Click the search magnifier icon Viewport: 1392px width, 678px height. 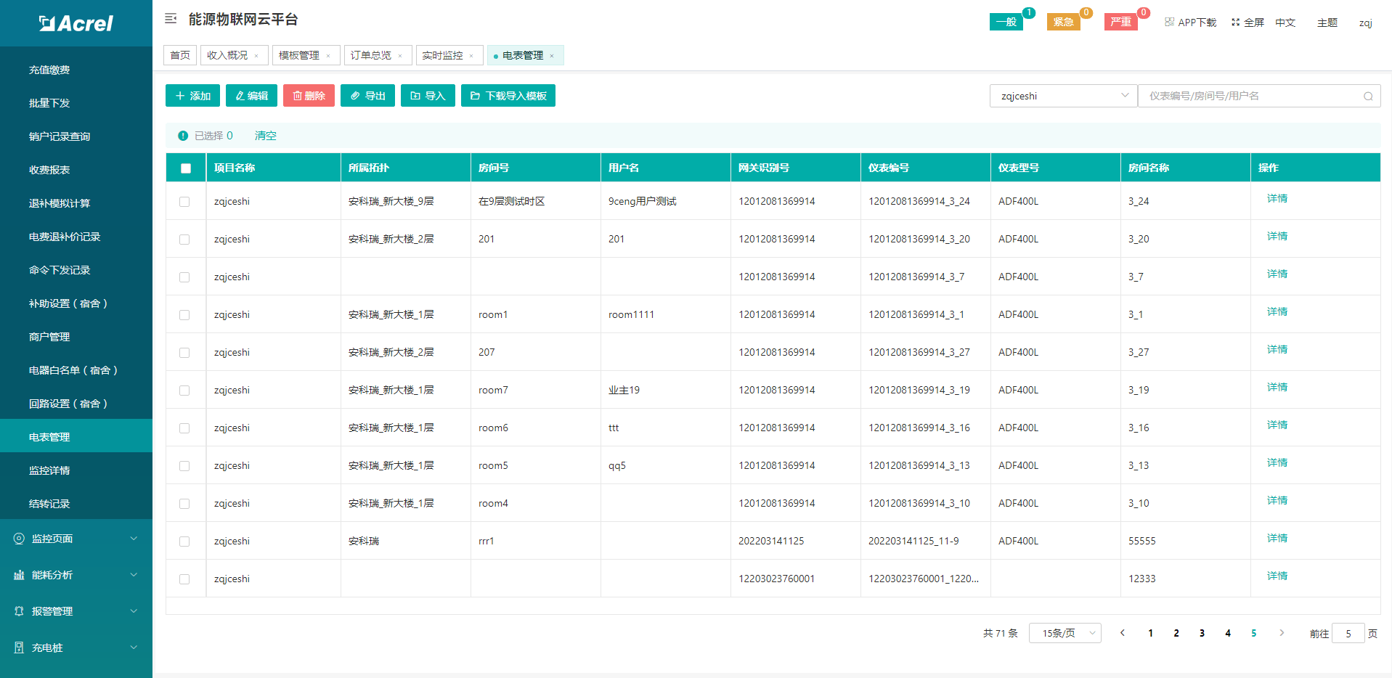[1368, 96]
